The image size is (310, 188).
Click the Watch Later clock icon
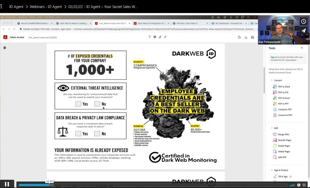point(304,21)
